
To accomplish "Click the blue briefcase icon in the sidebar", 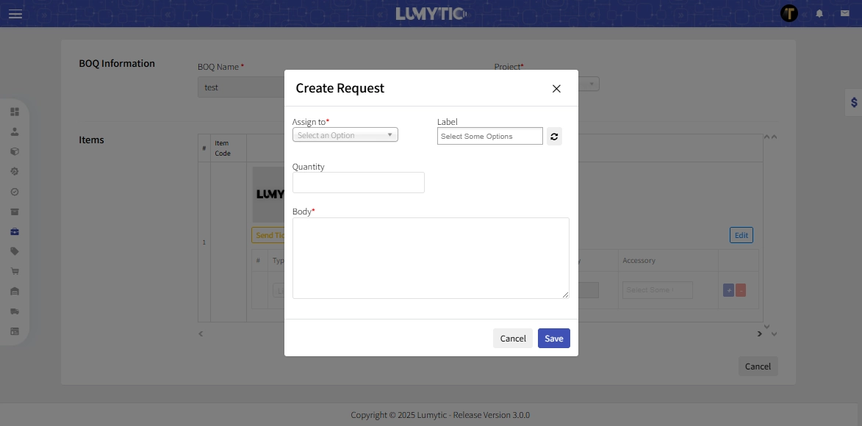I will (x=15, y=231).
